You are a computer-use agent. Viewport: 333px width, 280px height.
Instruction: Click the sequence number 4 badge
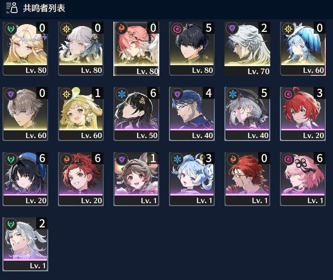(208, 93)
